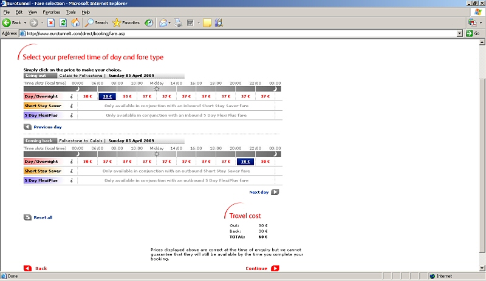Print the page using printer icon
Viewport: 486px width, 281px height.
tap(178, 22)
